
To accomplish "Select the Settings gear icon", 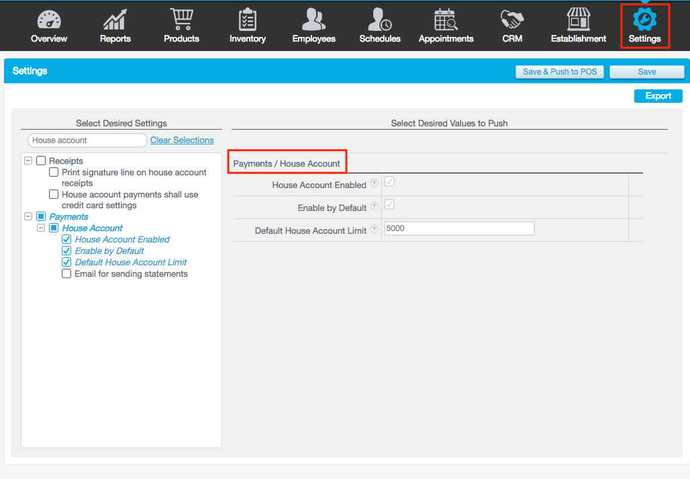I will 644,20.
